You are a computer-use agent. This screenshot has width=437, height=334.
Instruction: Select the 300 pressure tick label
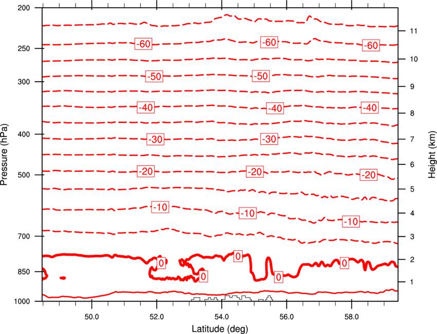[24, 82]
